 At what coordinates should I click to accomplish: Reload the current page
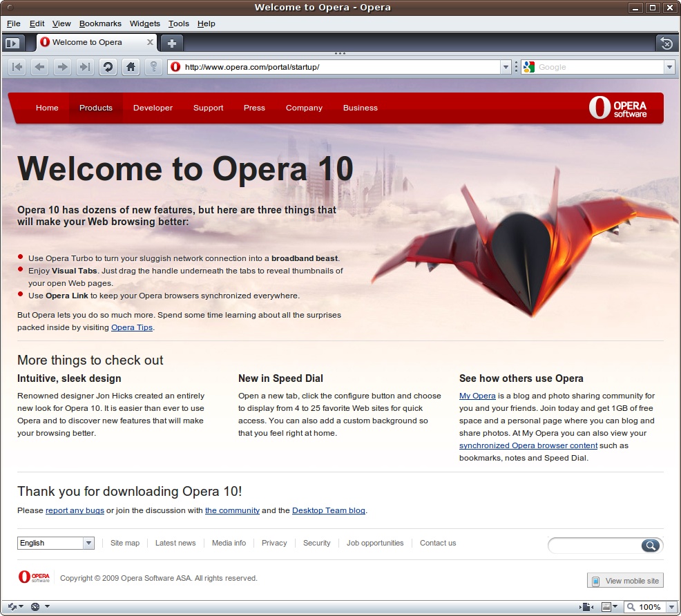(x=108, y=67)
